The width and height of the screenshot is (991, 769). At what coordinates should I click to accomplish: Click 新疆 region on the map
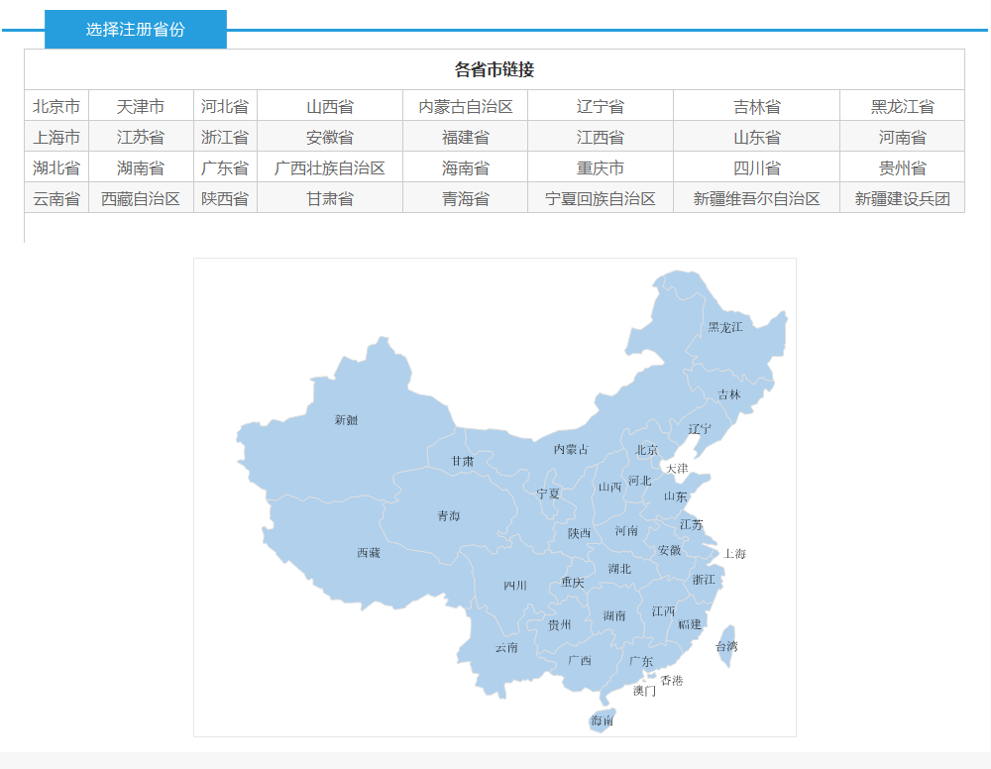(x=346, y=420)
